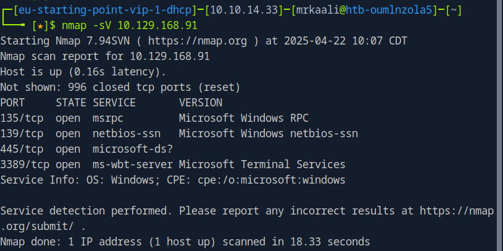The image size is (503, 251).
Task: Click the 139/tcp port entry
Action: (22, 134)
